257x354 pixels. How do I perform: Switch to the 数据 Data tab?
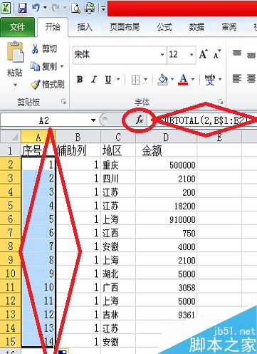coord(196,27)
